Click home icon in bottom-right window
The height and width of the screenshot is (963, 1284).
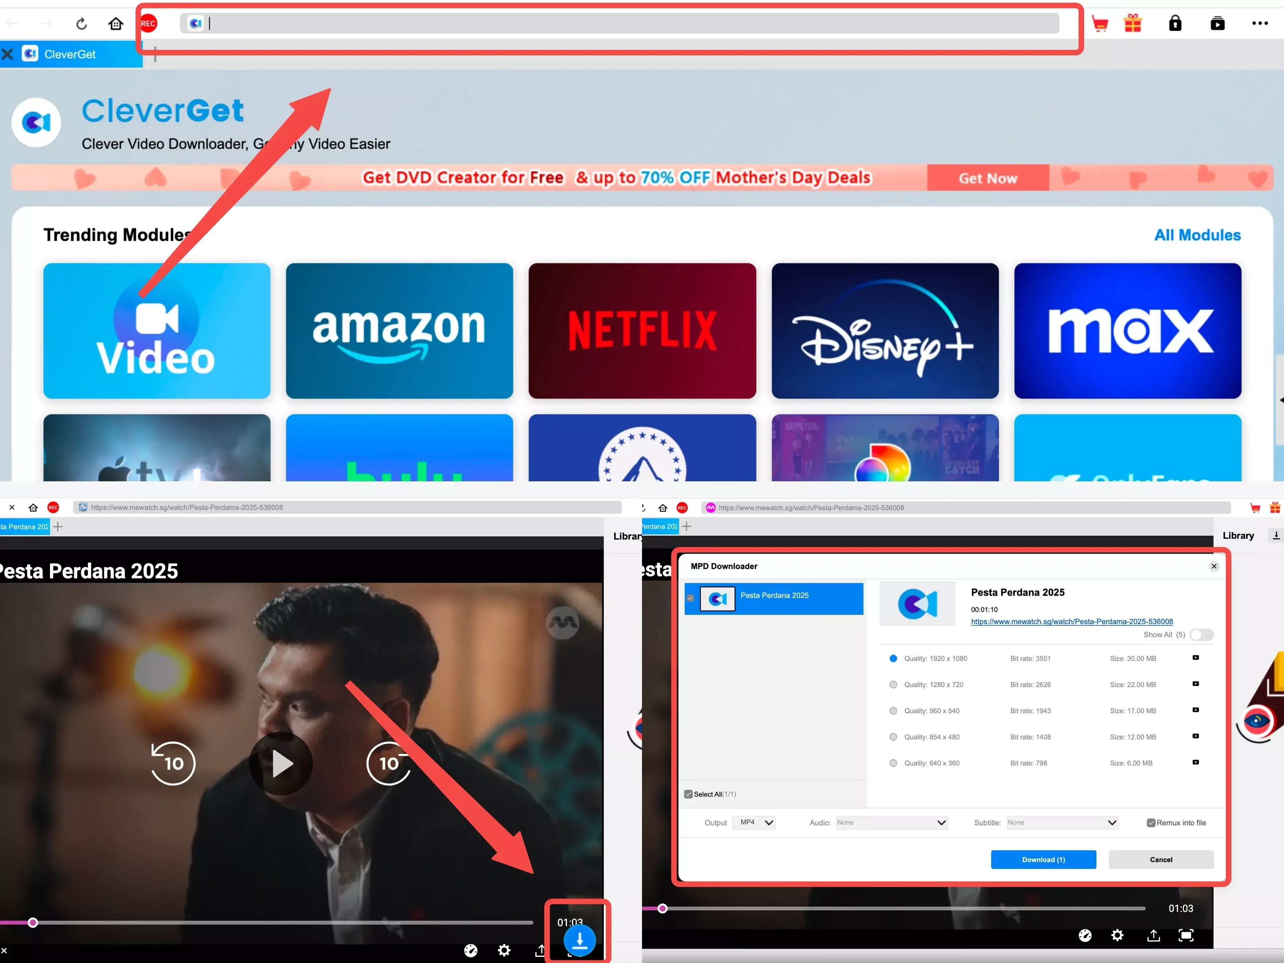[x=663, y=507]
